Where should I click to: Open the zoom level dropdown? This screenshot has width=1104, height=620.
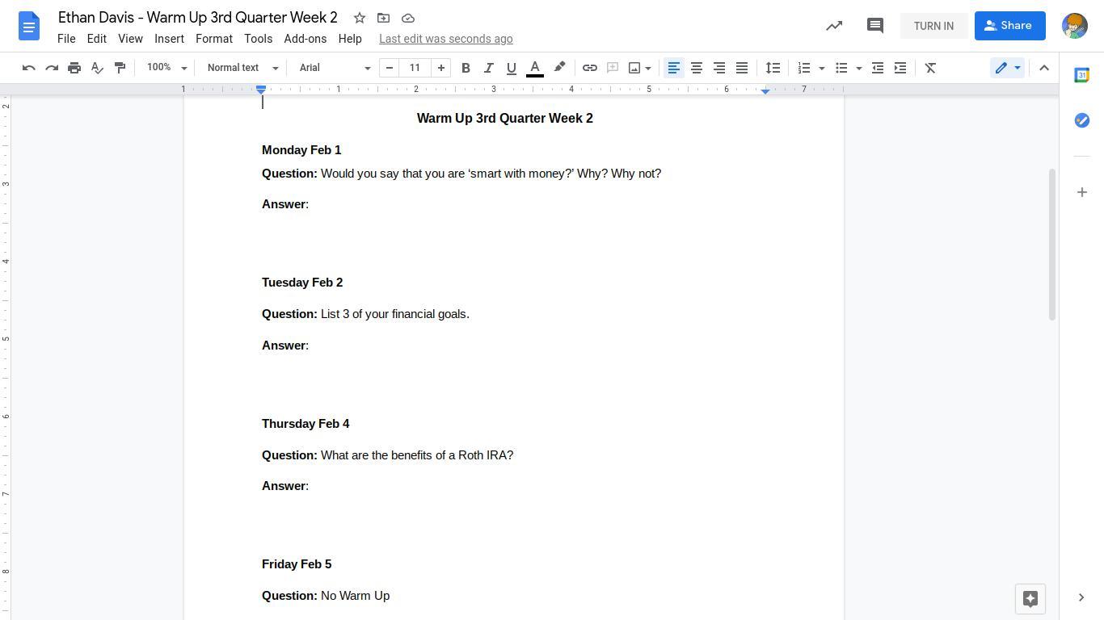click(166, 68)
